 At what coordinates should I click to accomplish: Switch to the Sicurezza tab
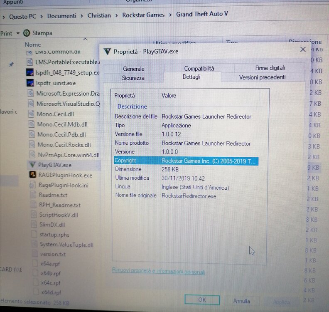[x=133, y=78]
